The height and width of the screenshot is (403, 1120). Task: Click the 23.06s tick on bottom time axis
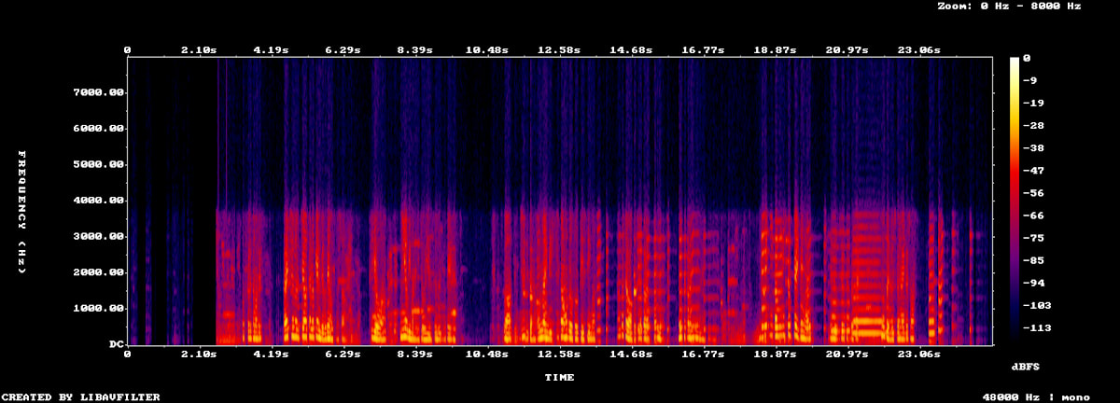[919, 354]
